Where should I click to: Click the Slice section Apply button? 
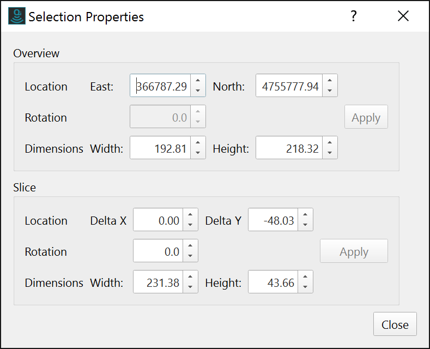click(x=354, y=251)
